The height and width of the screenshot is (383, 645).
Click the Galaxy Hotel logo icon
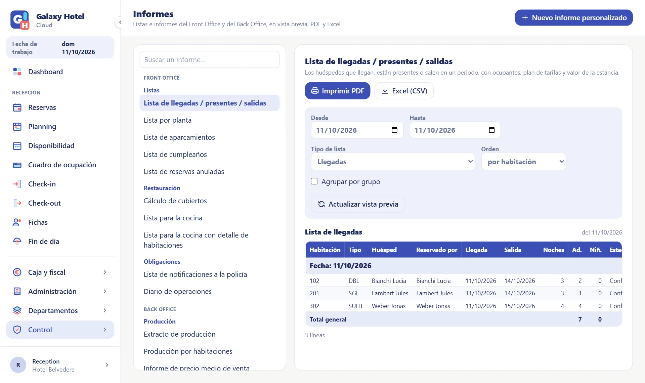pos(19,20)
